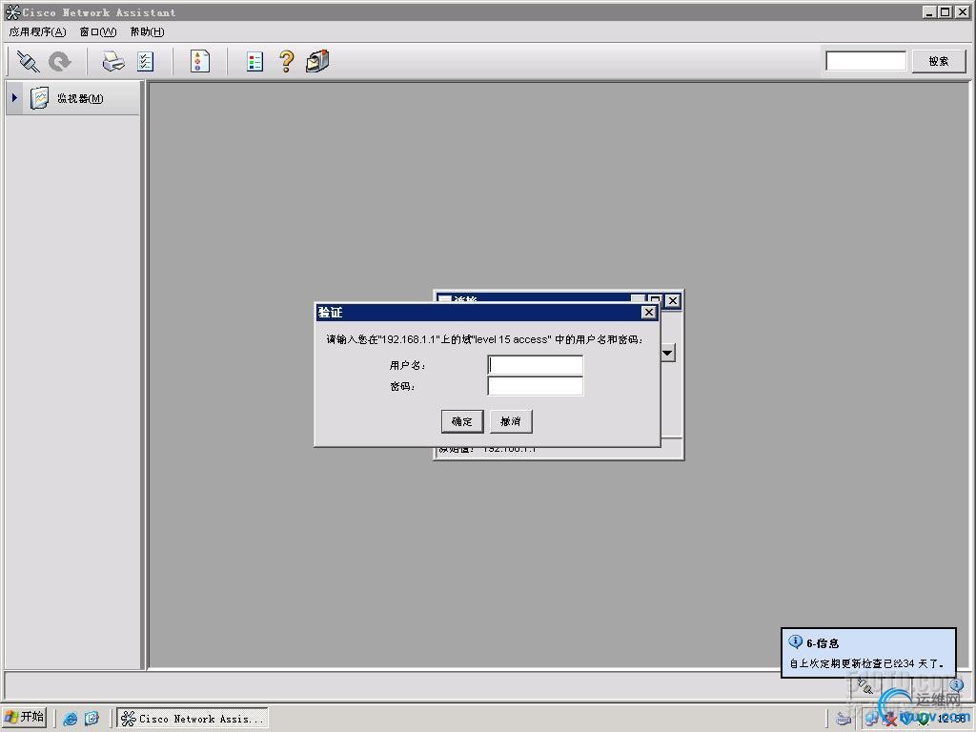Screen dimensions: 976x732
Task: Focus the 用户名 username input field
Action: click(x=536, y=365)
